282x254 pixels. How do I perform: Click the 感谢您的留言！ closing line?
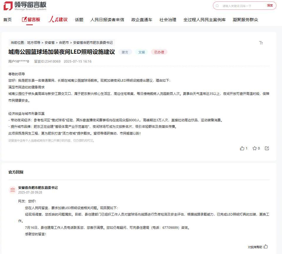point(36,234)
